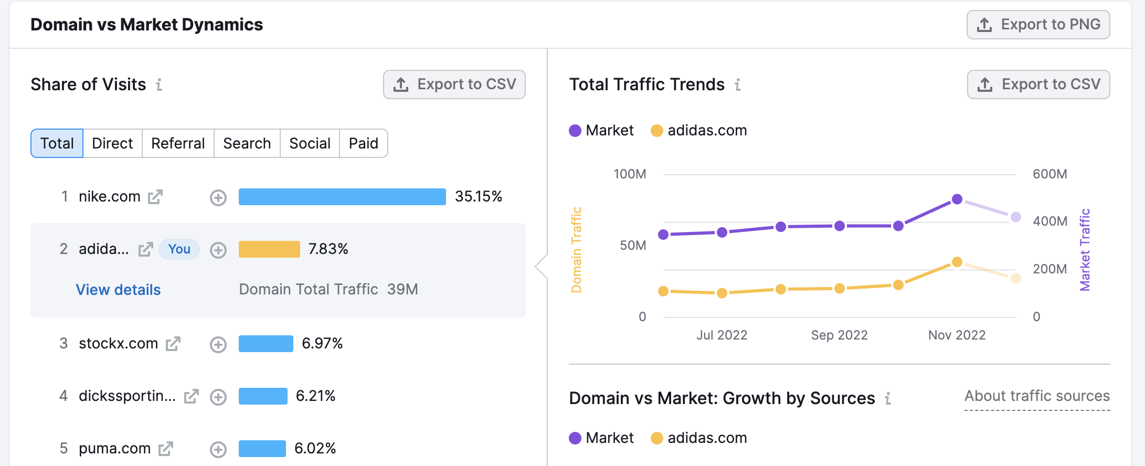Select the Total tab

tap(57, 143)
